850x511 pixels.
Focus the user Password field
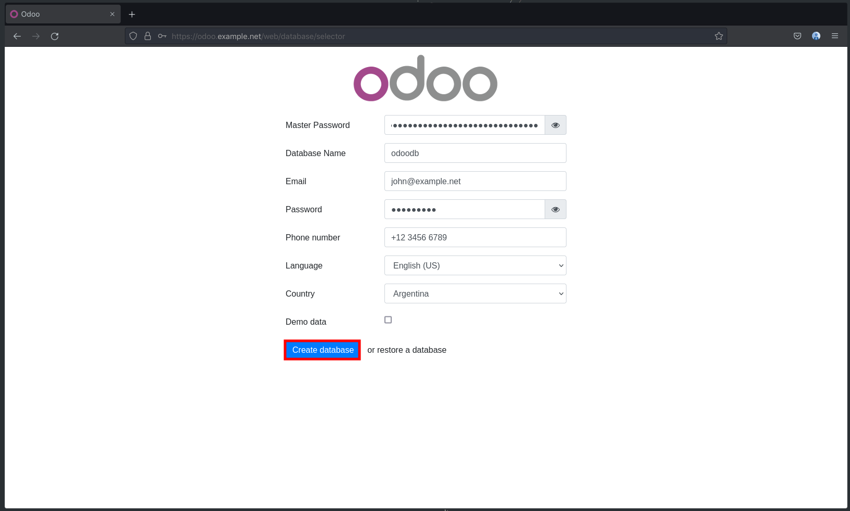coord(465,209)
